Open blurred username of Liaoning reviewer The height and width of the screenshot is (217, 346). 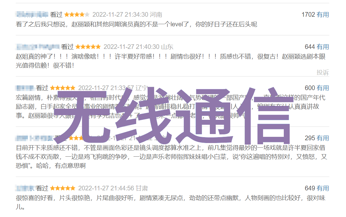tap(25, 88)
